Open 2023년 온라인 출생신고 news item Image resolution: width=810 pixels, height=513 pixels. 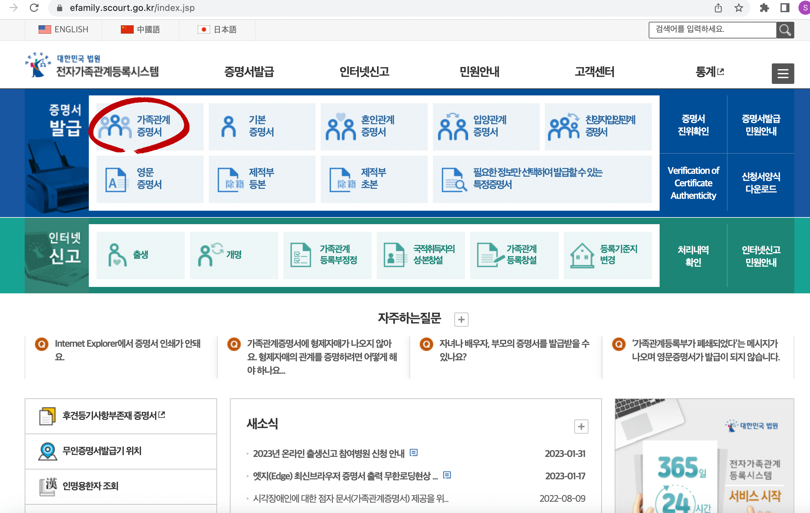328,453
